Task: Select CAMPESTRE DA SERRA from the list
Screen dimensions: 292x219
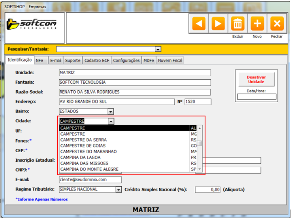Action: [83, 140]
